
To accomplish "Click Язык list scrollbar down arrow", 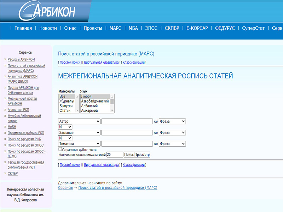I will point(112,111).
